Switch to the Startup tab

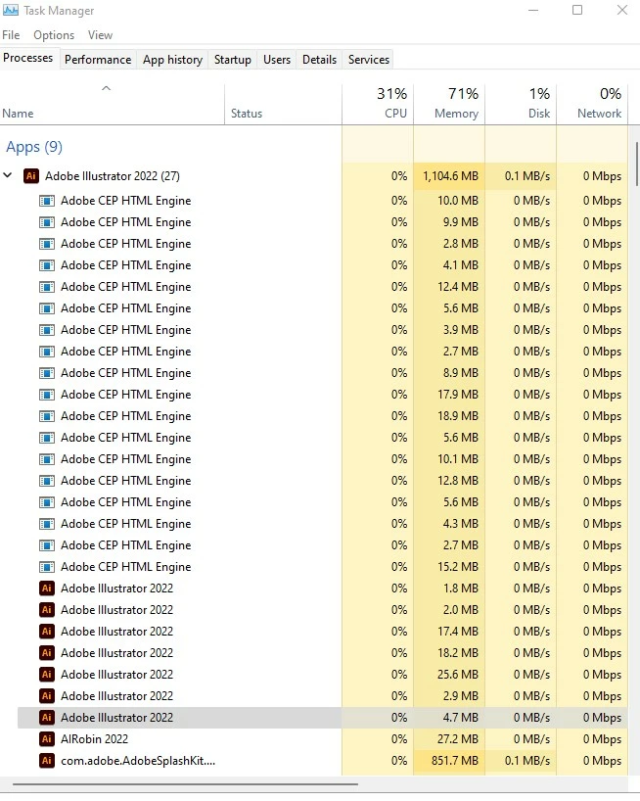coord(233,60)
